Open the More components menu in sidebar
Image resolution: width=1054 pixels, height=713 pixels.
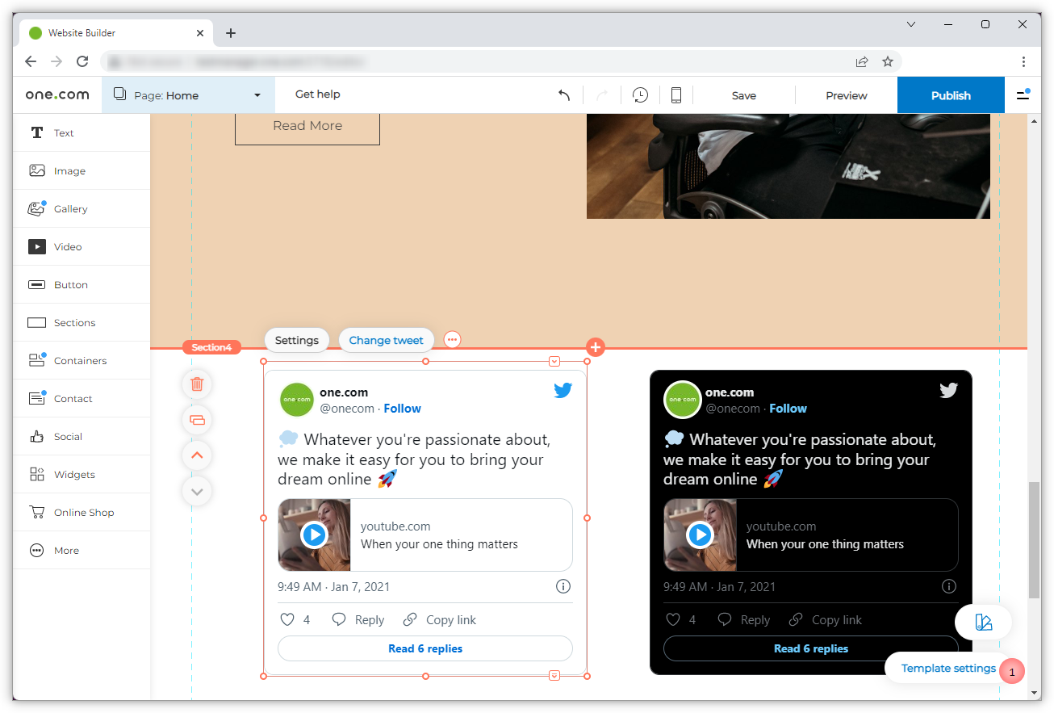point(82,551)
